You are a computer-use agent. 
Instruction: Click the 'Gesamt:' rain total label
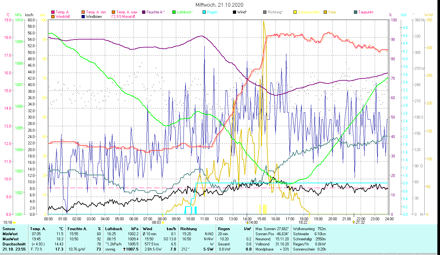click(224, 244)
